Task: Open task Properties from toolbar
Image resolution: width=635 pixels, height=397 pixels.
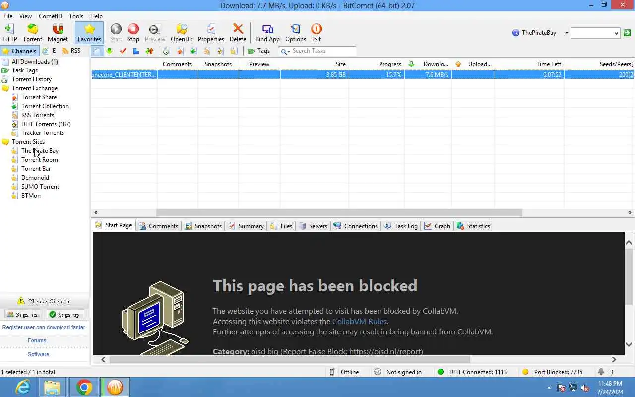Action: [x=211, y=33]
